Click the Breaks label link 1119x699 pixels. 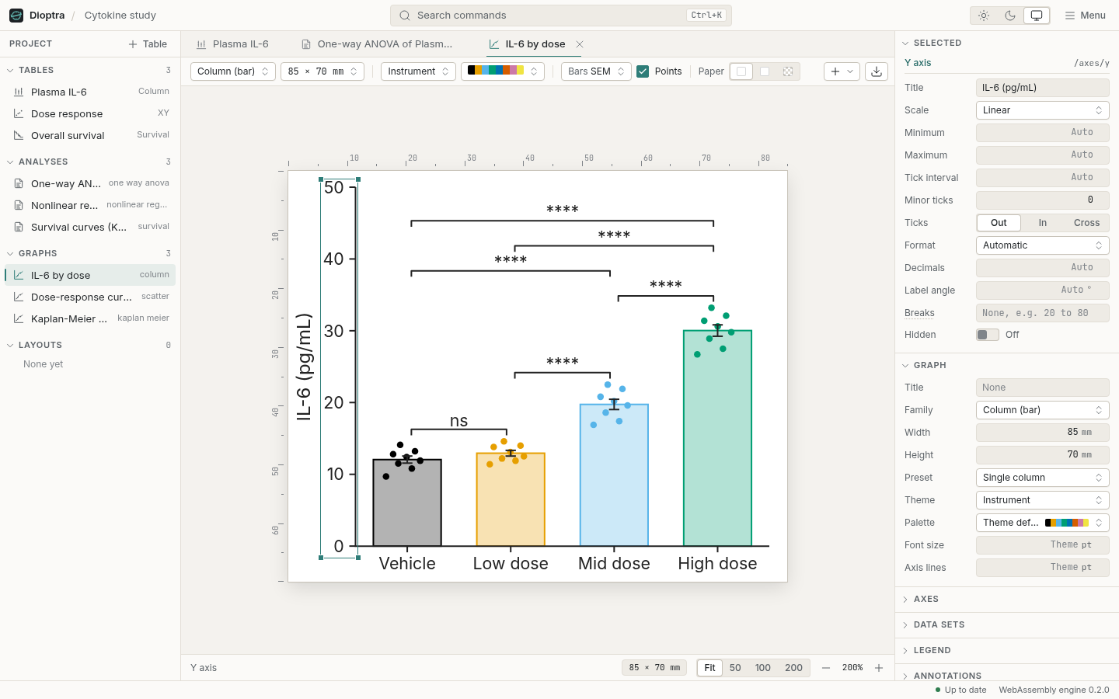(x=919, y=313)
